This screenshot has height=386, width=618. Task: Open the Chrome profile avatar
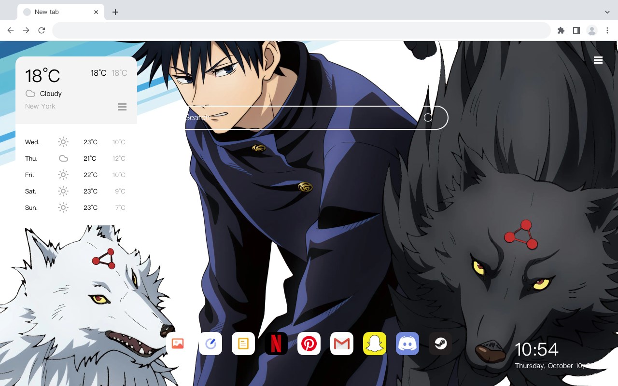[592, 30]
